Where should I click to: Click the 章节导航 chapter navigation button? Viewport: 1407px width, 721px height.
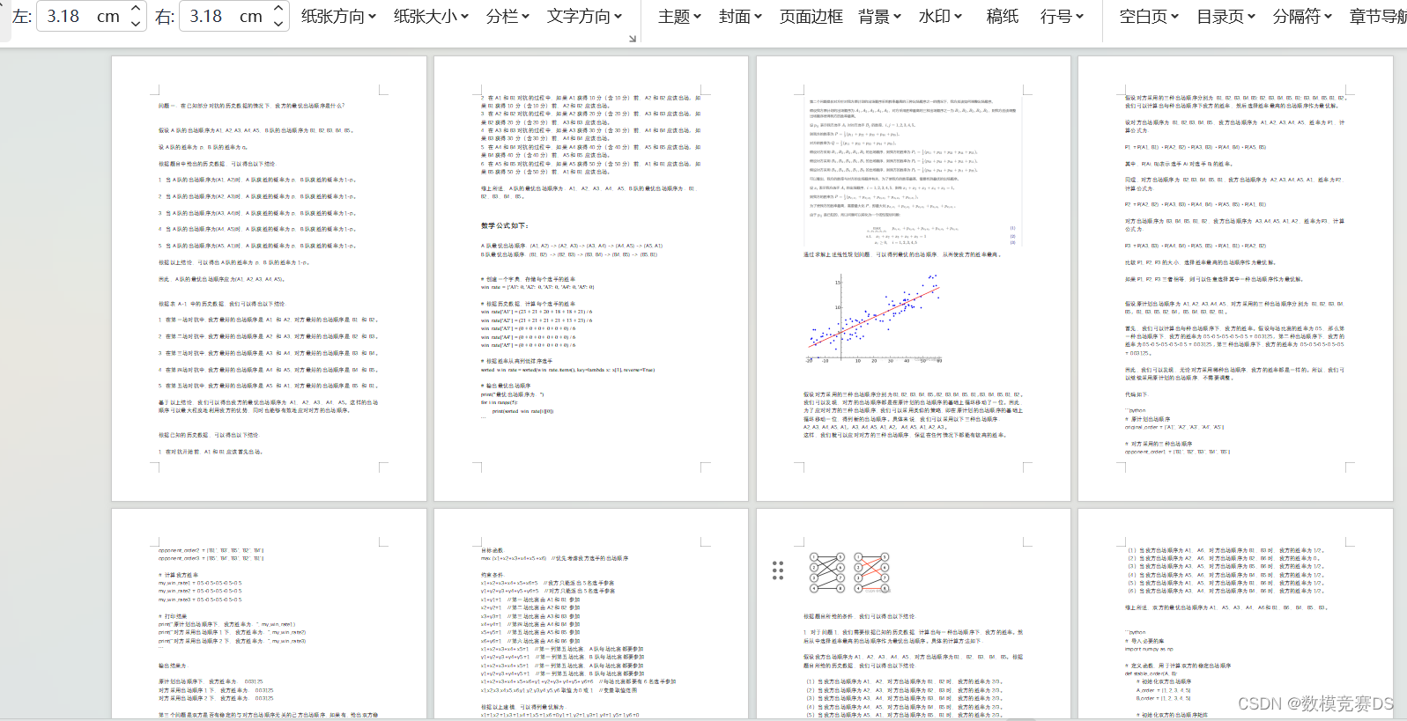tap(1378, 16)
